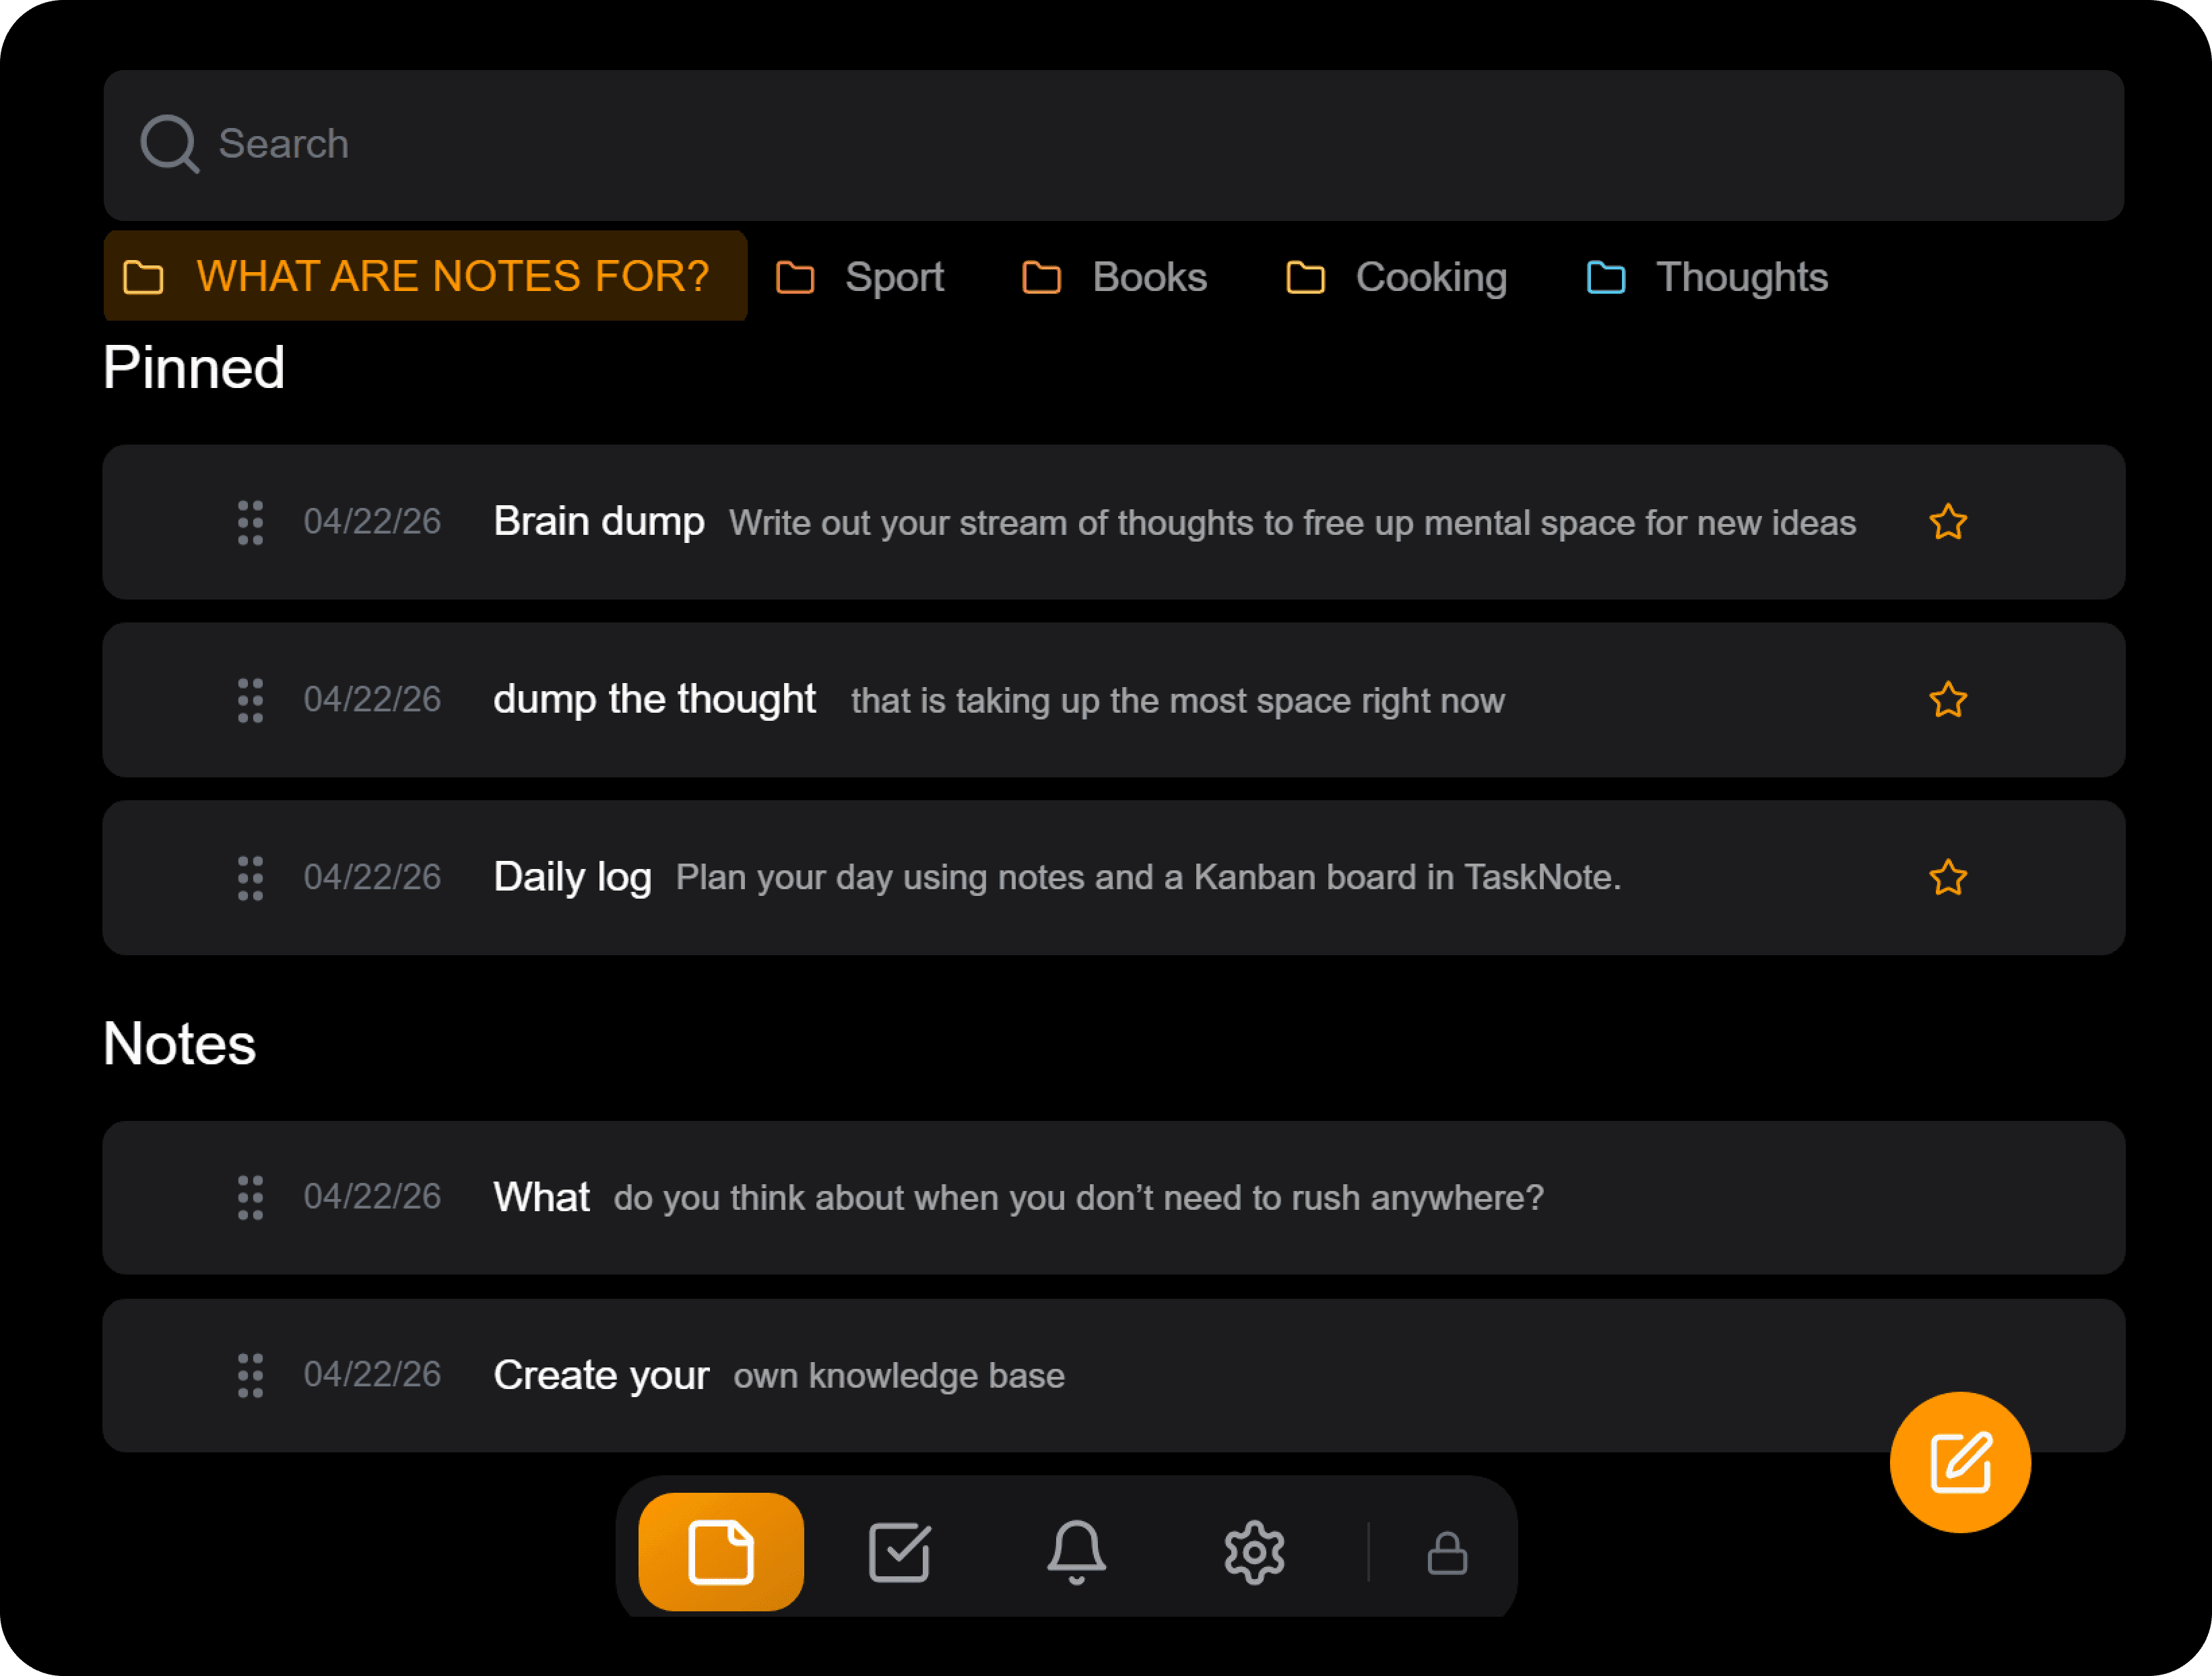
Task: Click the Thoughts folder icon
Action: point(1605,277)
